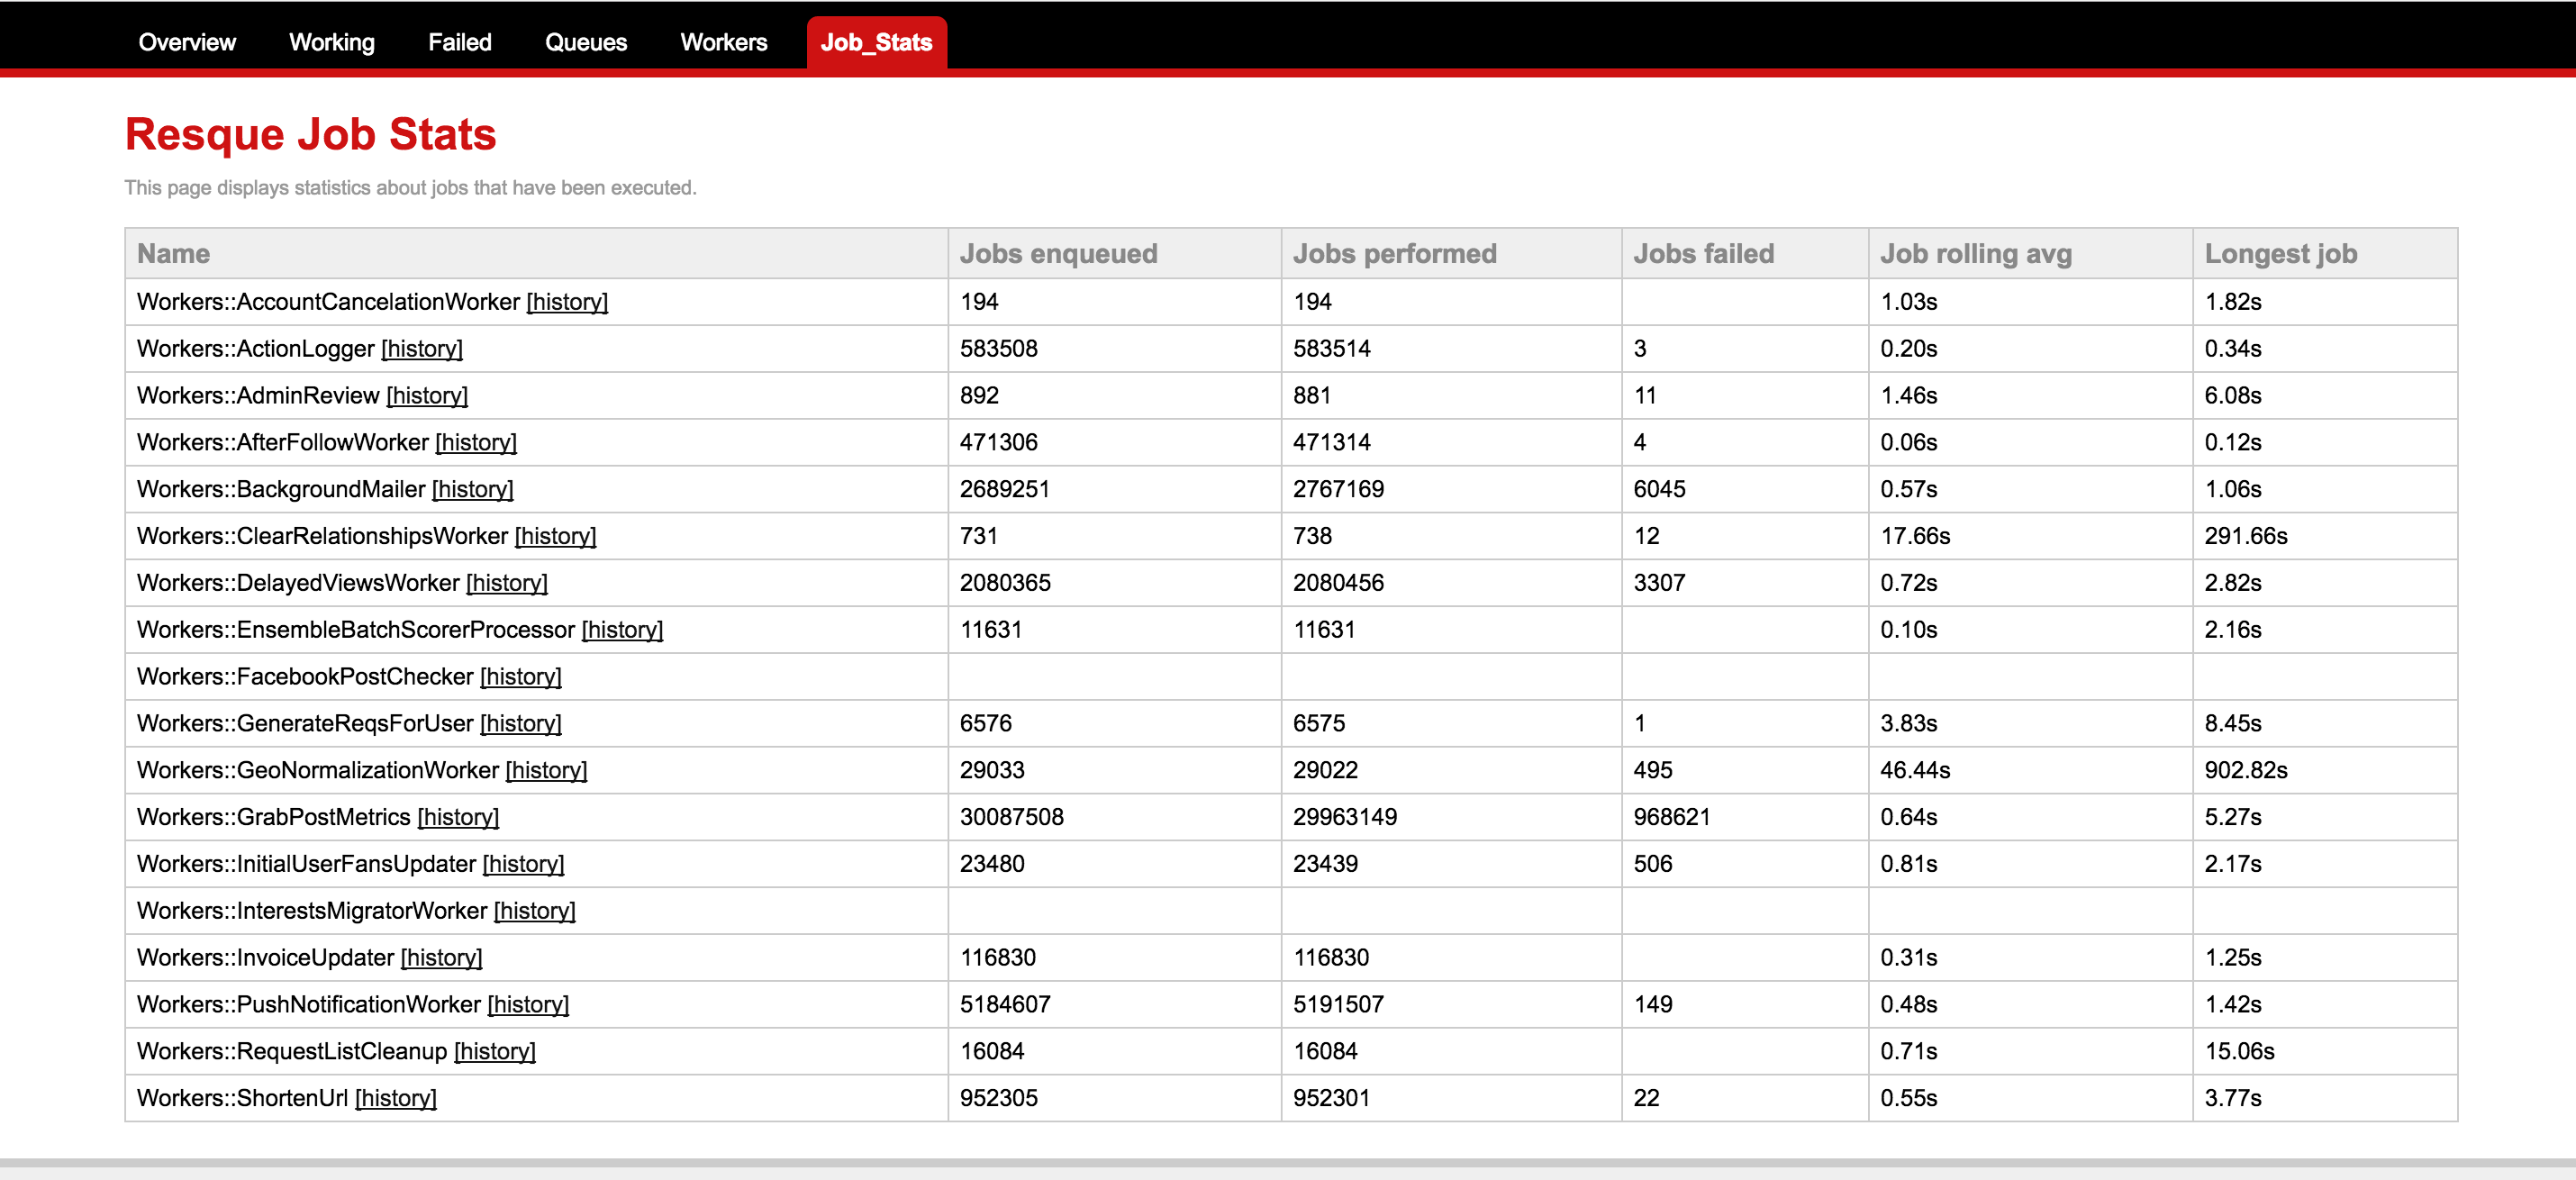2576x1180 pixels.
Task: Click the Name column header
Action: pos(174,253)
